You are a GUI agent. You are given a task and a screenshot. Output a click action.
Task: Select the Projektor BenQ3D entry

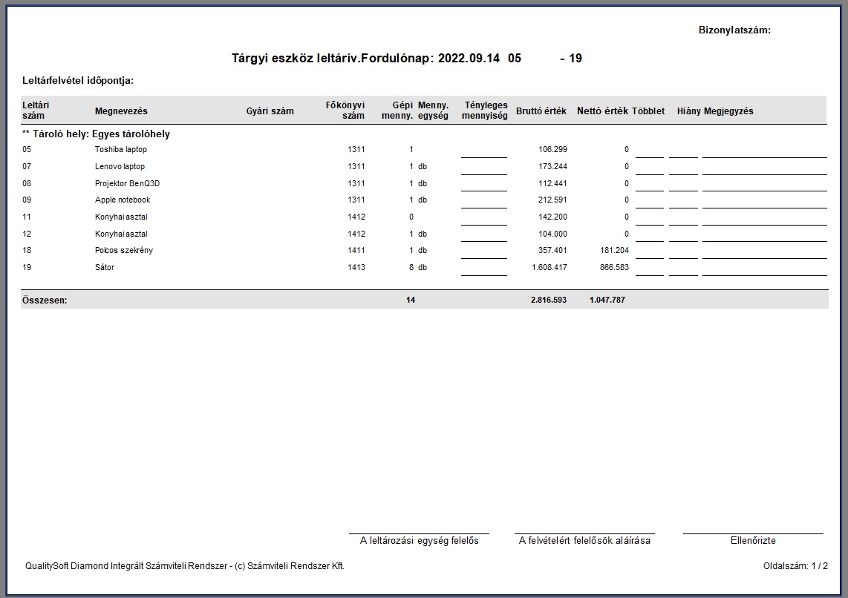[x=127, y=183]
